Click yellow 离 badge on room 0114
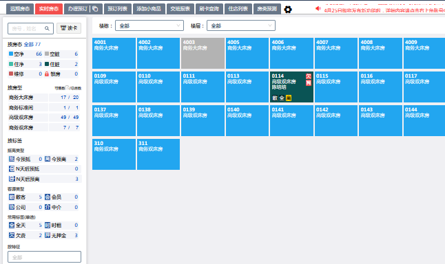The width and height of the screenshot is (445, 264). [x=289, y=98]
